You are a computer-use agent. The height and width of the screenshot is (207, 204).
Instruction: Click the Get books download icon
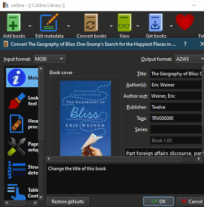coord(156,23)
